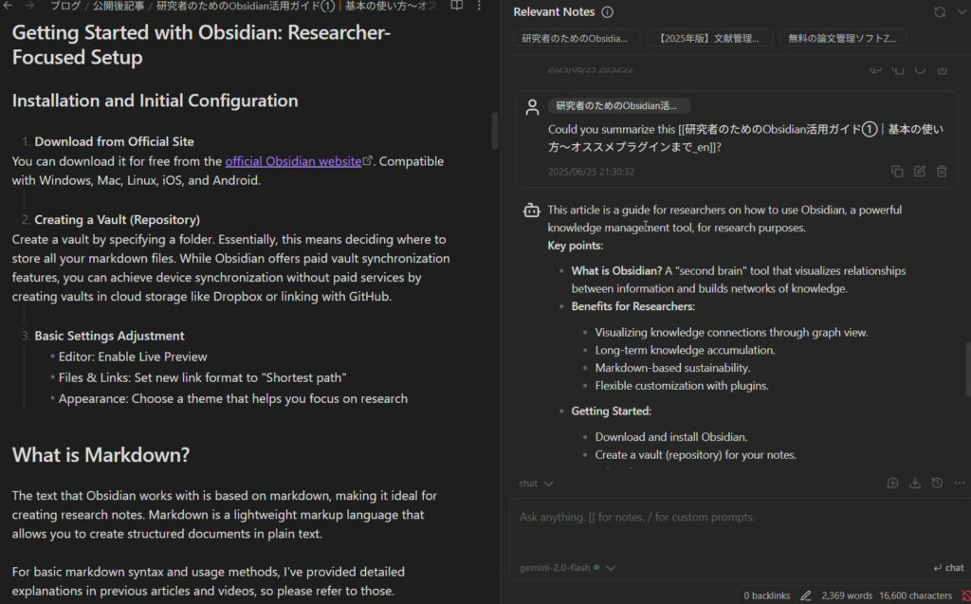Click the Key points: label in response
The image size is (971, 604).
pos(576,246)
